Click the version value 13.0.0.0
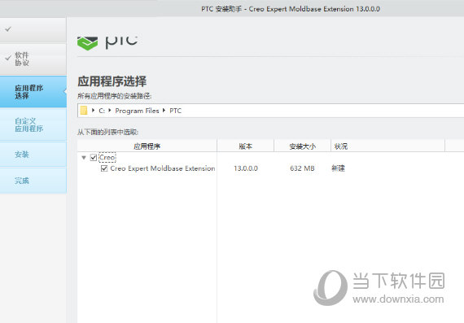The height and width of the screenshot is (323, 464). point(246,168)
